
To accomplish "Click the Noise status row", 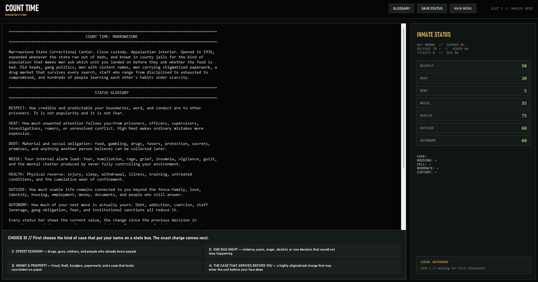I will click(x=473, y=103).
